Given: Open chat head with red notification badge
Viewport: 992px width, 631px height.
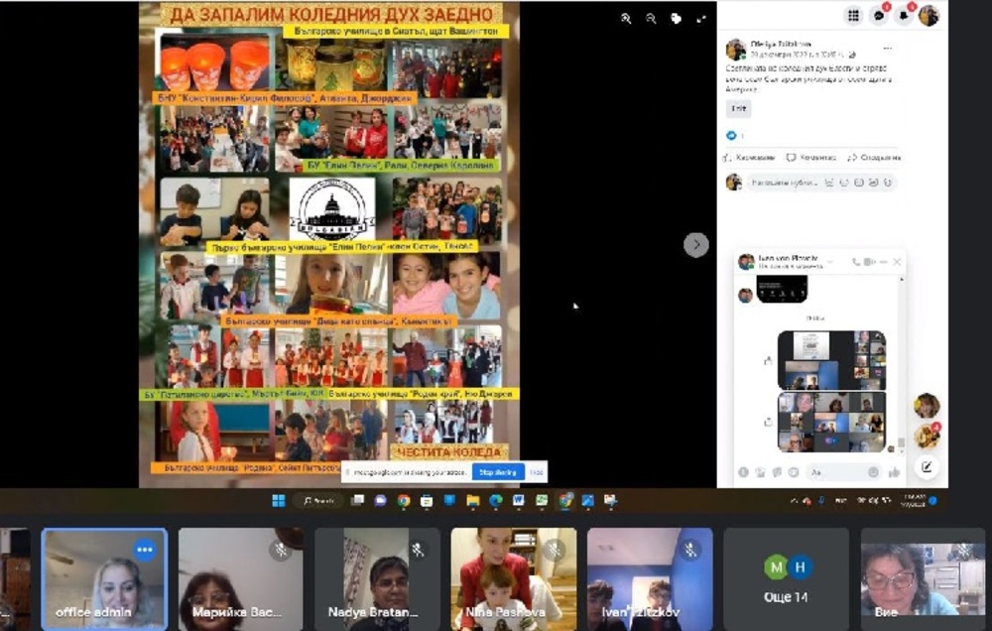Looking at the screenshot, I should (927, 437).
